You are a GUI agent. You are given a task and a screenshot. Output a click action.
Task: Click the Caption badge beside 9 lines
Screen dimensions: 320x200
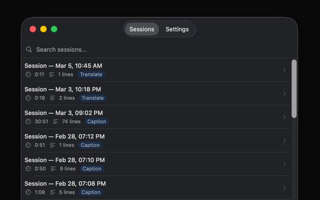pyautogui.click(x=92, y=169)
